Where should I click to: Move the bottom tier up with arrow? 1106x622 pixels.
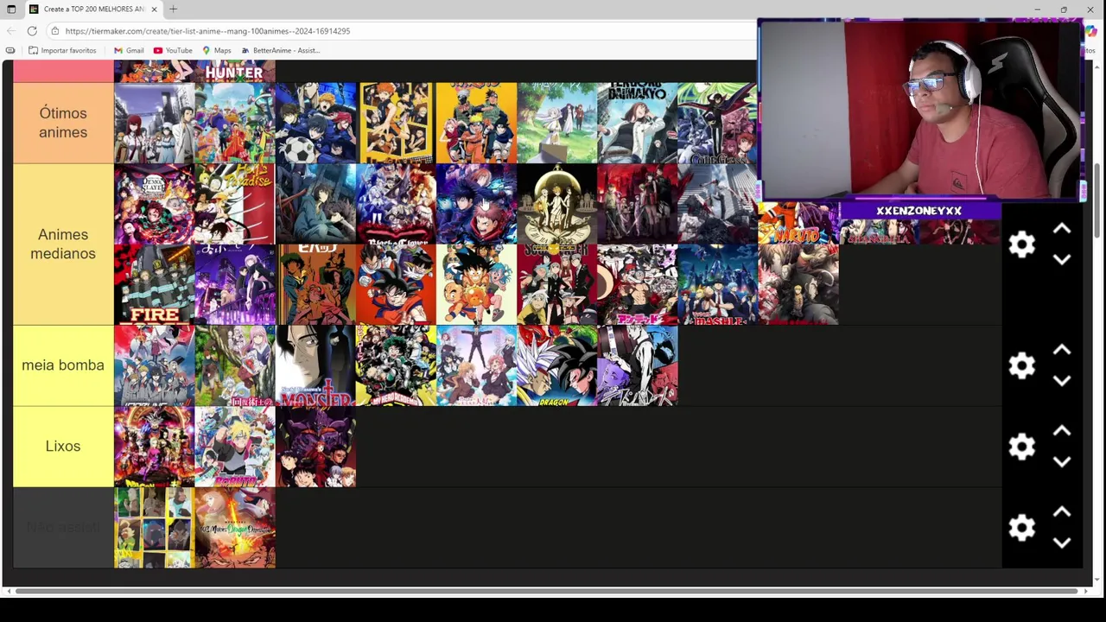coord(1062,512)
